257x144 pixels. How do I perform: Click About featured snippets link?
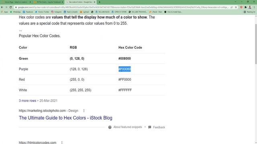128,127
